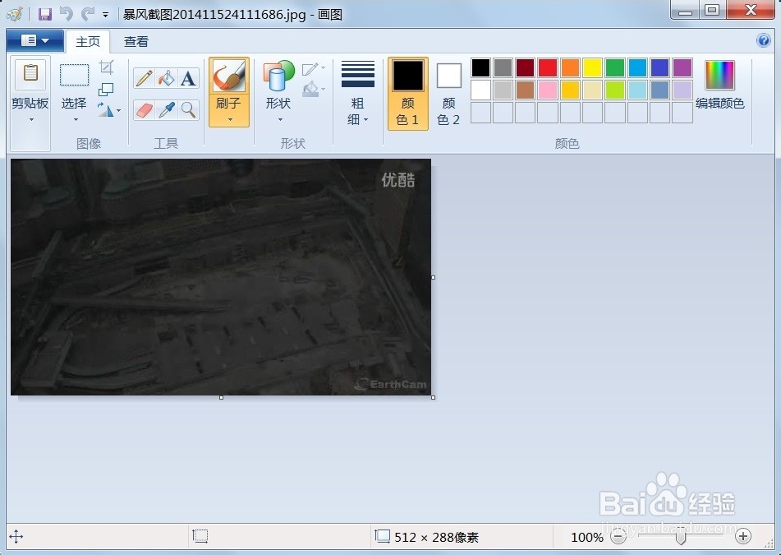Select the Magnifier tool
781x555 pixels.
pos(188,109)
